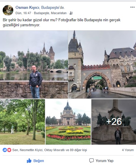136x165 pixels.
Task: Open the post options three-dots menu
Action: 132,7
